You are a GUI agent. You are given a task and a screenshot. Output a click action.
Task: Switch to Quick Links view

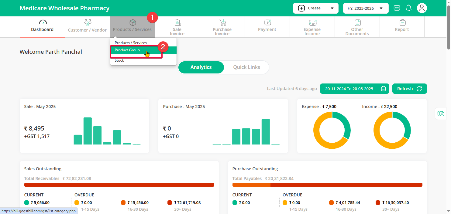click(x=246, y=67)
